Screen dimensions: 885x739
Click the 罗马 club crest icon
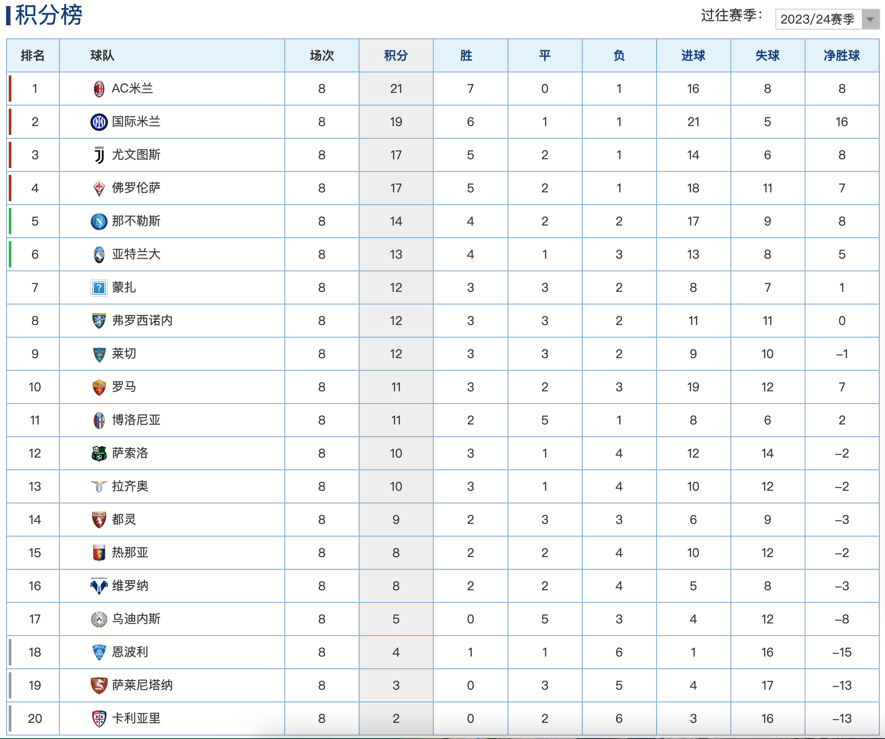coord(99,387)
